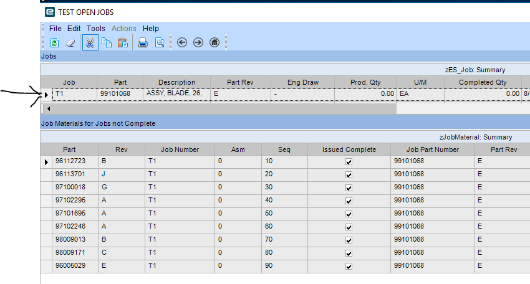Click the Rev column header in materials grid

click(x=122, y=149)
